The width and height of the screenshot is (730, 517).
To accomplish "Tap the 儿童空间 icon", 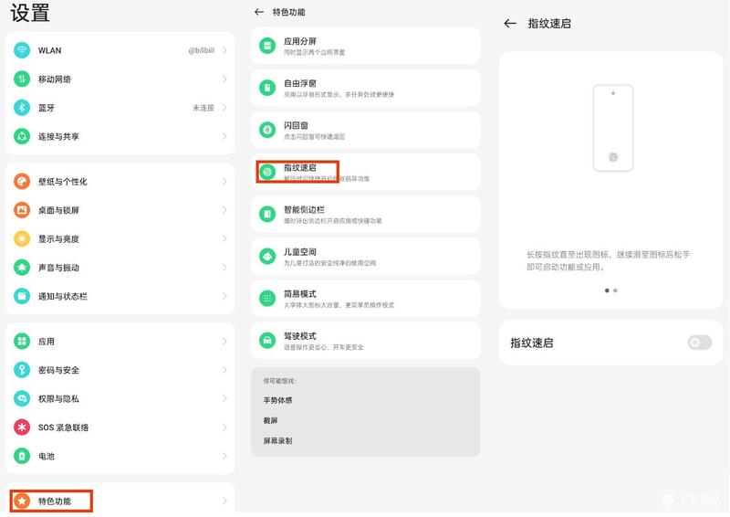I will [267, 256].
